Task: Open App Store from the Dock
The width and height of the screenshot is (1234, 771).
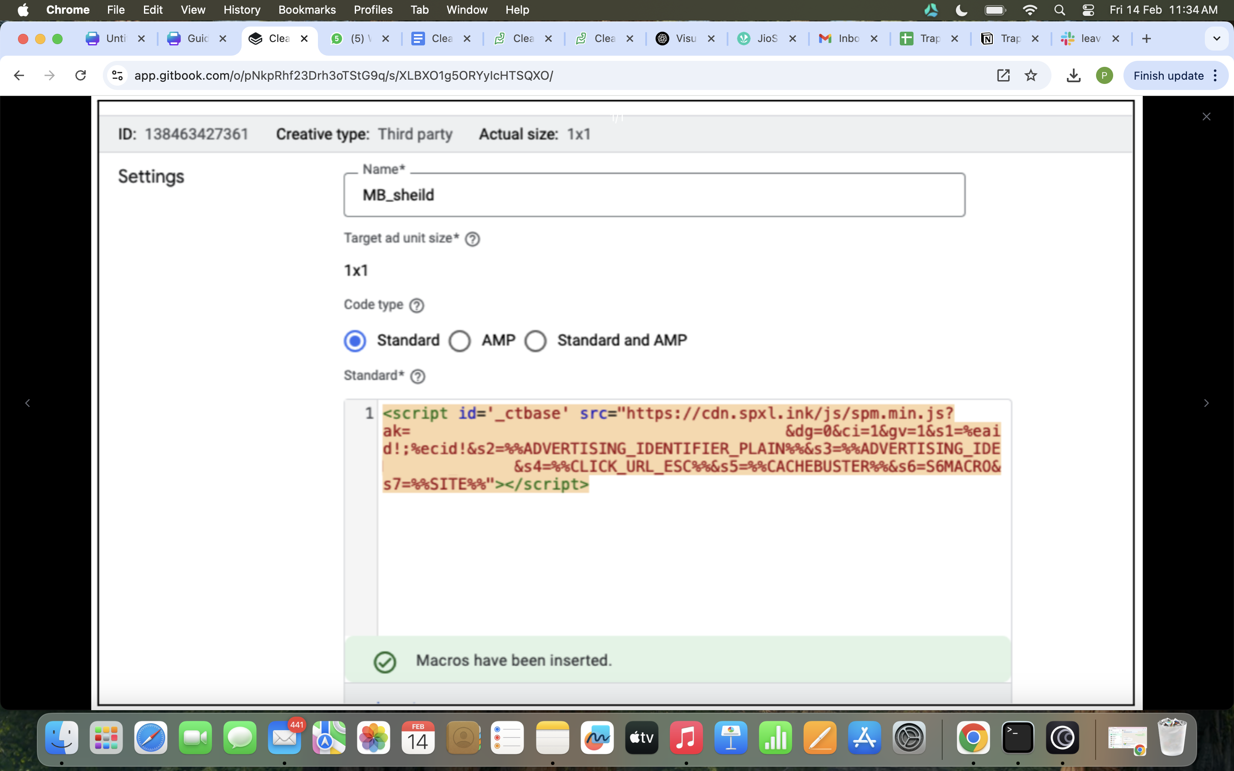Action: pos(864,737)
